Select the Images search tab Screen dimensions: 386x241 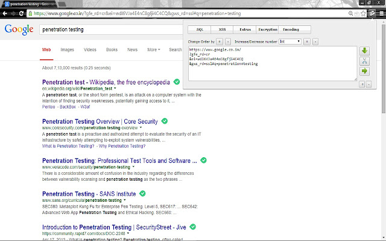coord(67,49)
